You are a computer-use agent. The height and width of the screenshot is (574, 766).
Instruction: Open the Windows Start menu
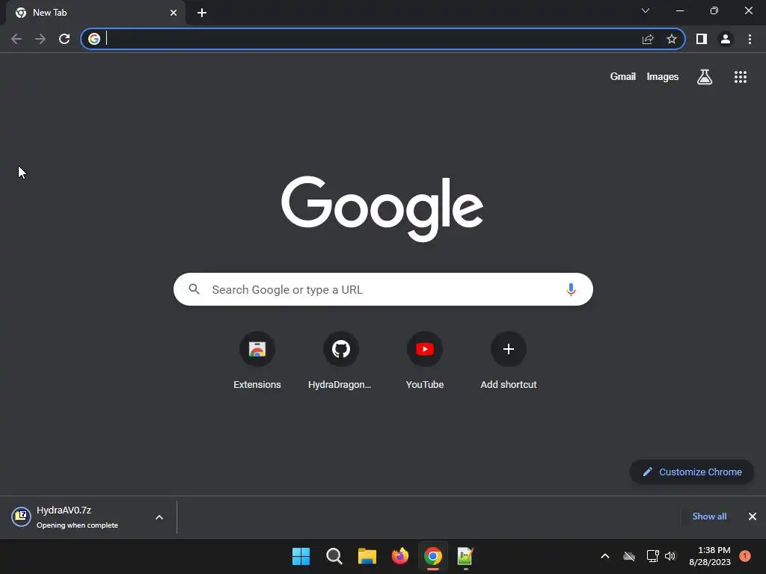click(301, 556)
